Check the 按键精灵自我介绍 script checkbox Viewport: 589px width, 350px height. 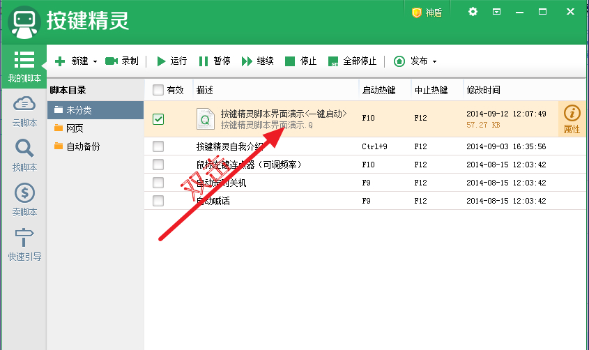point(158,146)
